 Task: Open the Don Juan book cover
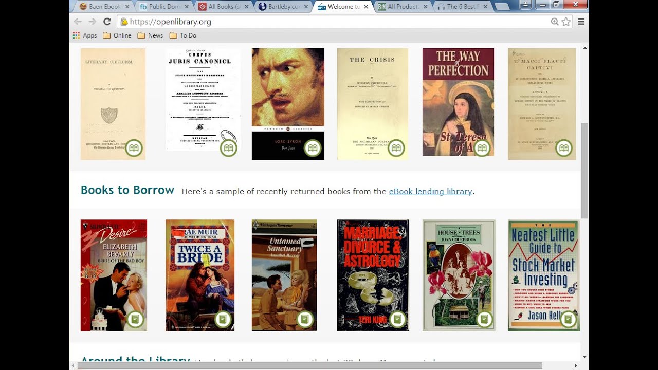click(x=288, y=104)
